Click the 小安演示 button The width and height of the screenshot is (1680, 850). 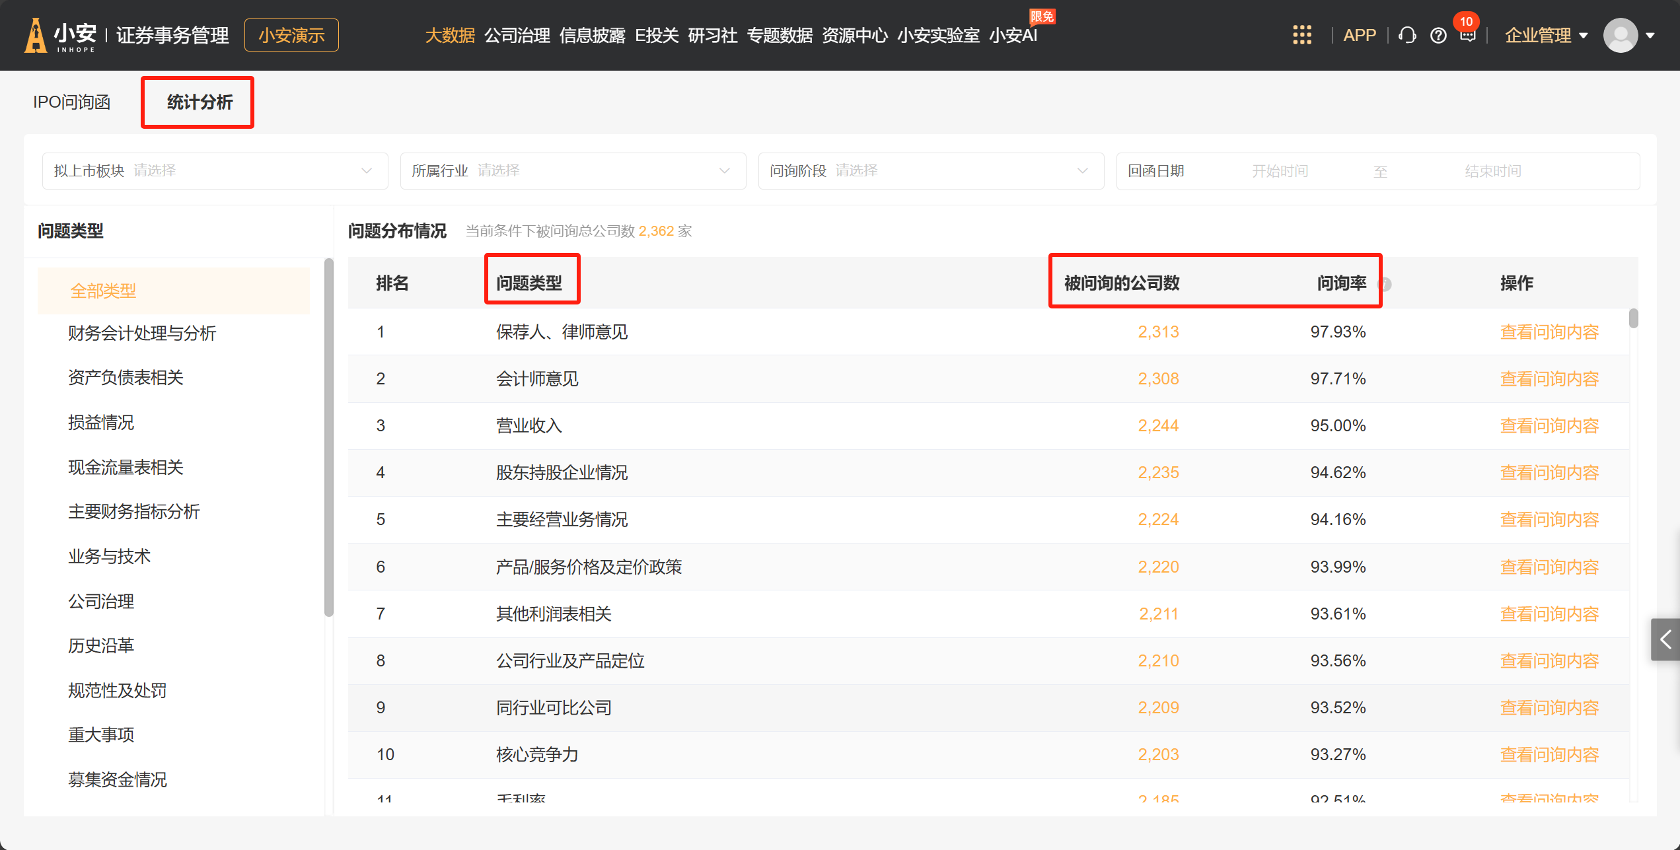[291, 35]
